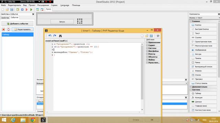Screen dimensions: 220x123
Task: Click the Отмена button at dialog bottom
Action: click(136, 120)
